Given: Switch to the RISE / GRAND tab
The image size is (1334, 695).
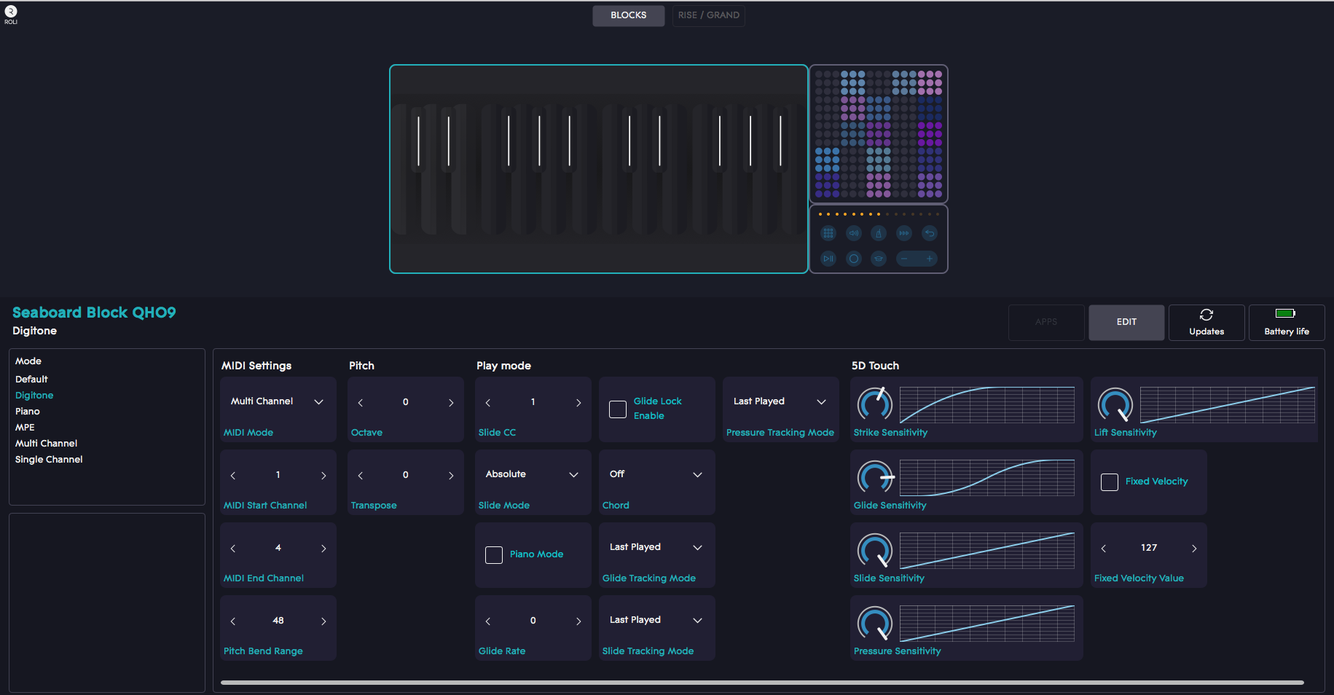Looking at the screenshot, I should 708,15.
